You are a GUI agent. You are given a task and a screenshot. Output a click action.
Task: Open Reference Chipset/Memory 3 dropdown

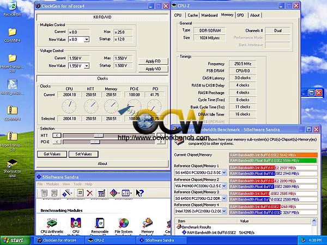pyautogui.click(x=224, y=198)
